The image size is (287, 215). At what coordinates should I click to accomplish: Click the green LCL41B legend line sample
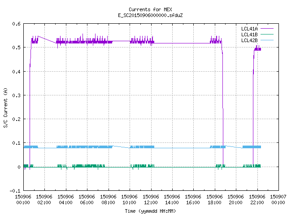tap(267, 34)
